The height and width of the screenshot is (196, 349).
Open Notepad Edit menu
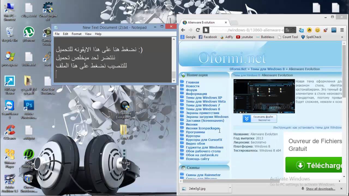click(65, 34)
